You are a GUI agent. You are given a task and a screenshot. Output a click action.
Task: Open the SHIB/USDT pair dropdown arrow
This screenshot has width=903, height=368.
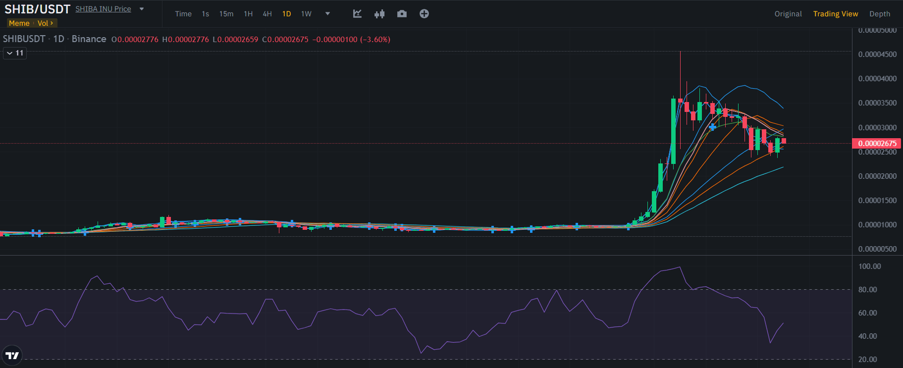[x=142, y=9]
